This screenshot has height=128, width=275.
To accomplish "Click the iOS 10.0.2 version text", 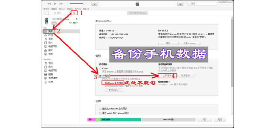I will tap(163, 30).
